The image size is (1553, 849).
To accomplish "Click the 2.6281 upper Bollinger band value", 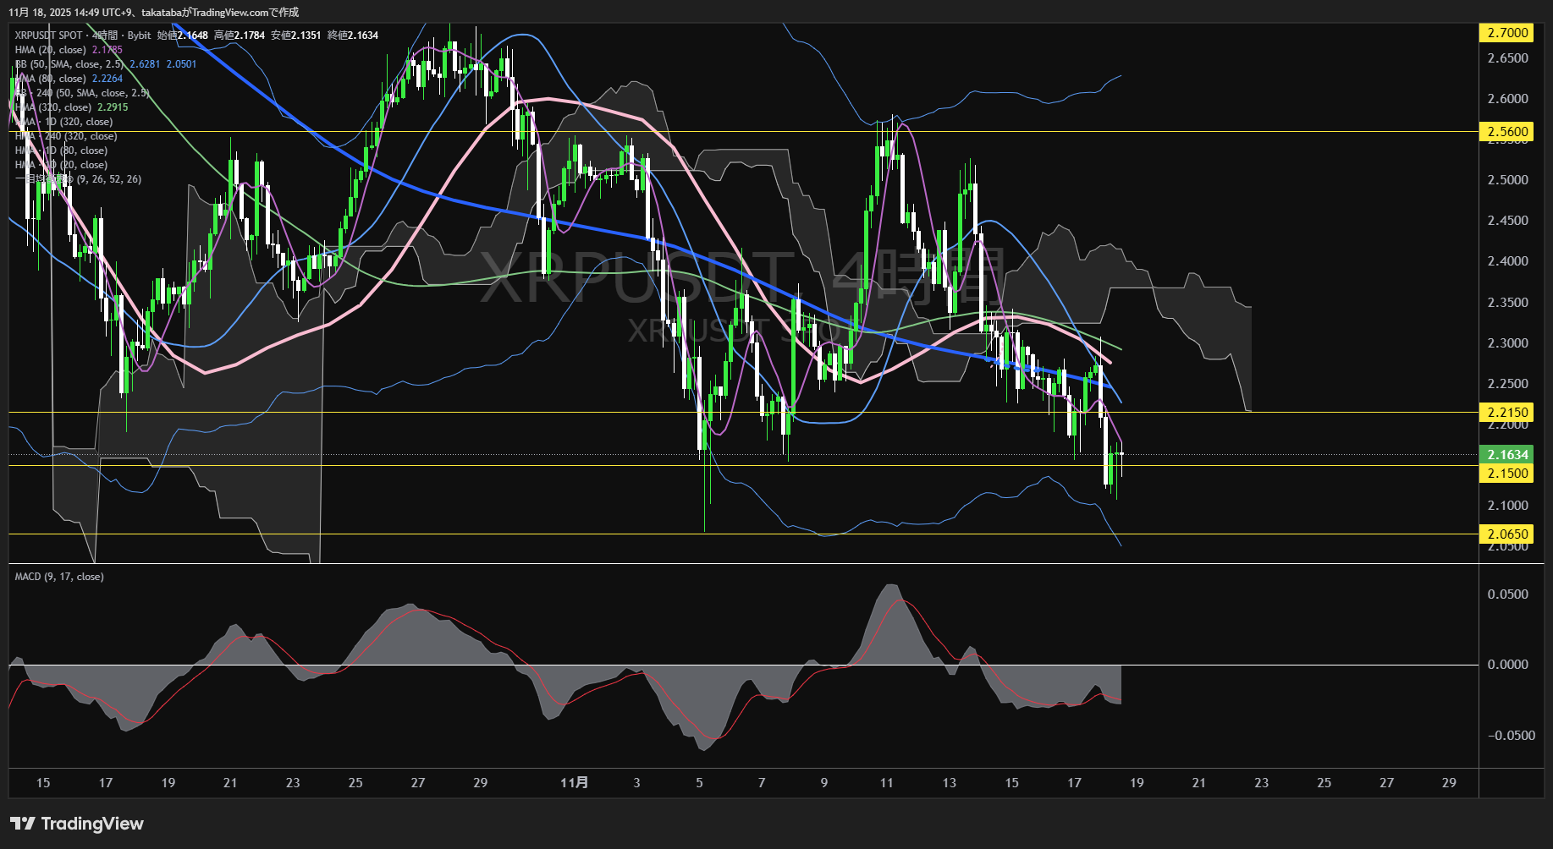I will tap(145, 64).
